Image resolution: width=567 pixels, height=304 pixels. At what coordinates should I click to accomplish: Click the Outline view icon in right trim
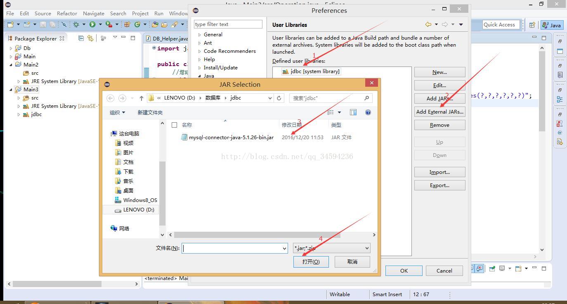[560, 99]
